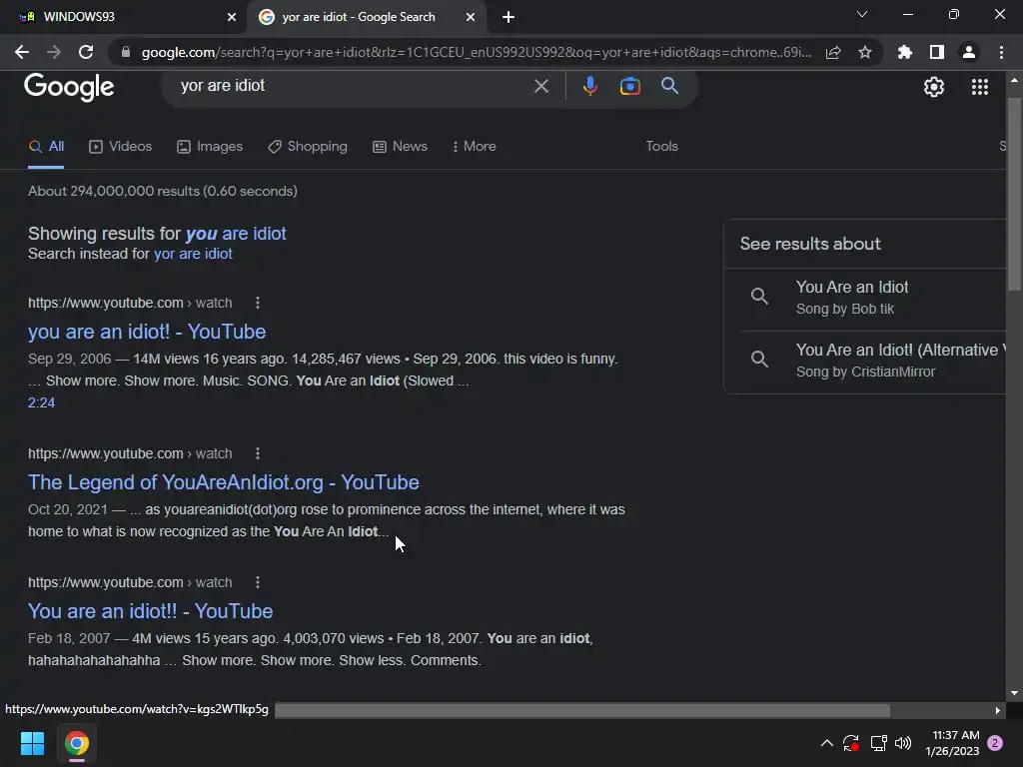Click 'About 294,000,000 results' text

pos(163,191)
